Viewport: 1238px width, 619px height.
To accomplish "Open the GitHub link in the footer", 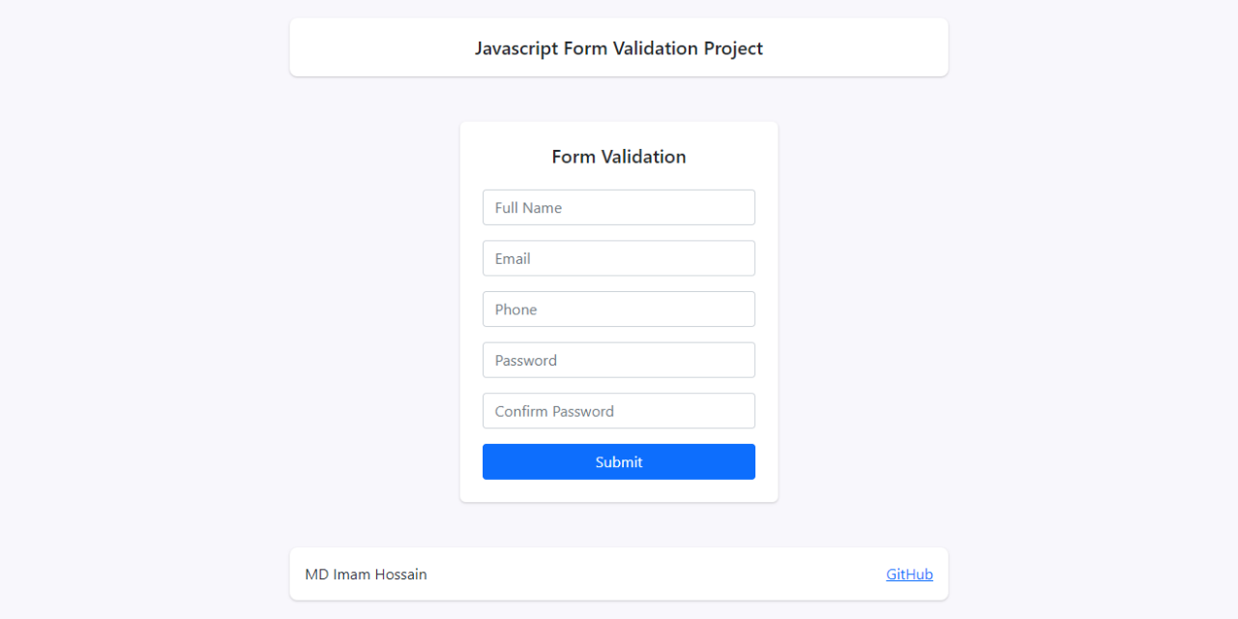I will 909,575.
